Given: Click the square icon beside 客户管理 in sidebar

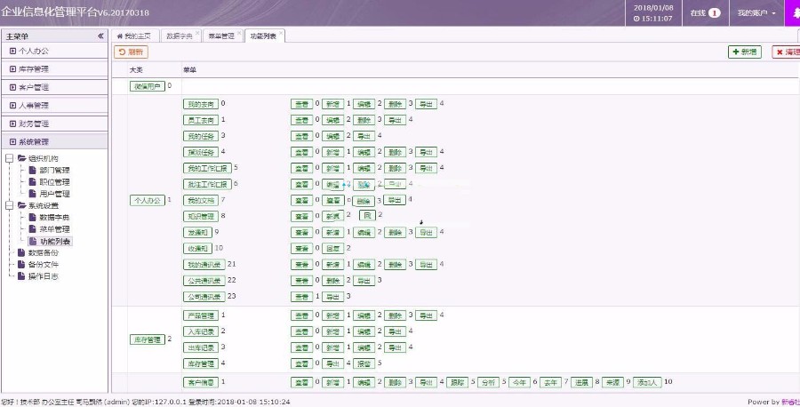Looking at the screenshot, I should pyautogui.click(x=12, y=87).
